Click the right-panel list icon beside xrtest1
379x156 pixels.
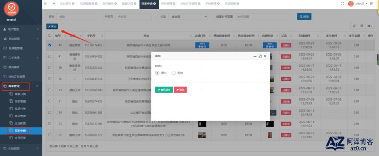[x=371, y=4]
